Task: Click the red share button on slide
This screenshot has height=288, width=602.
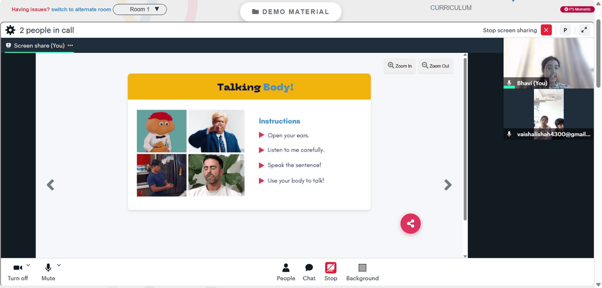Action: (x=411, y=224)
